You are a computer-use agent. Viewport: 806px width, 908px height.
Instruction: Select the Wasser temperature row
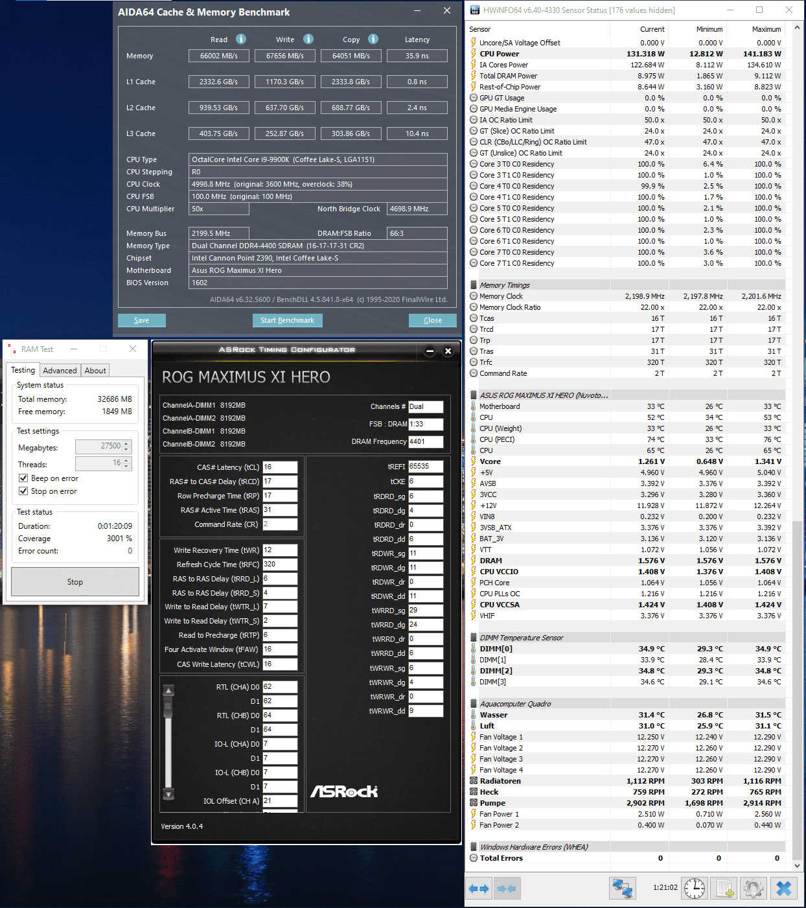click(626, 715)
